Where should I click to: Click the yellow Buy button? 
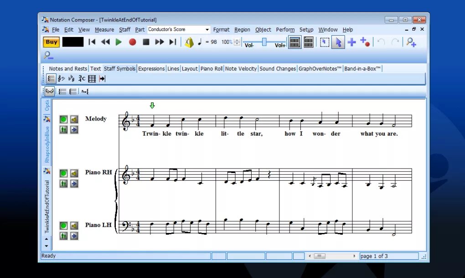pyautogui.click(x=52, y=42)
